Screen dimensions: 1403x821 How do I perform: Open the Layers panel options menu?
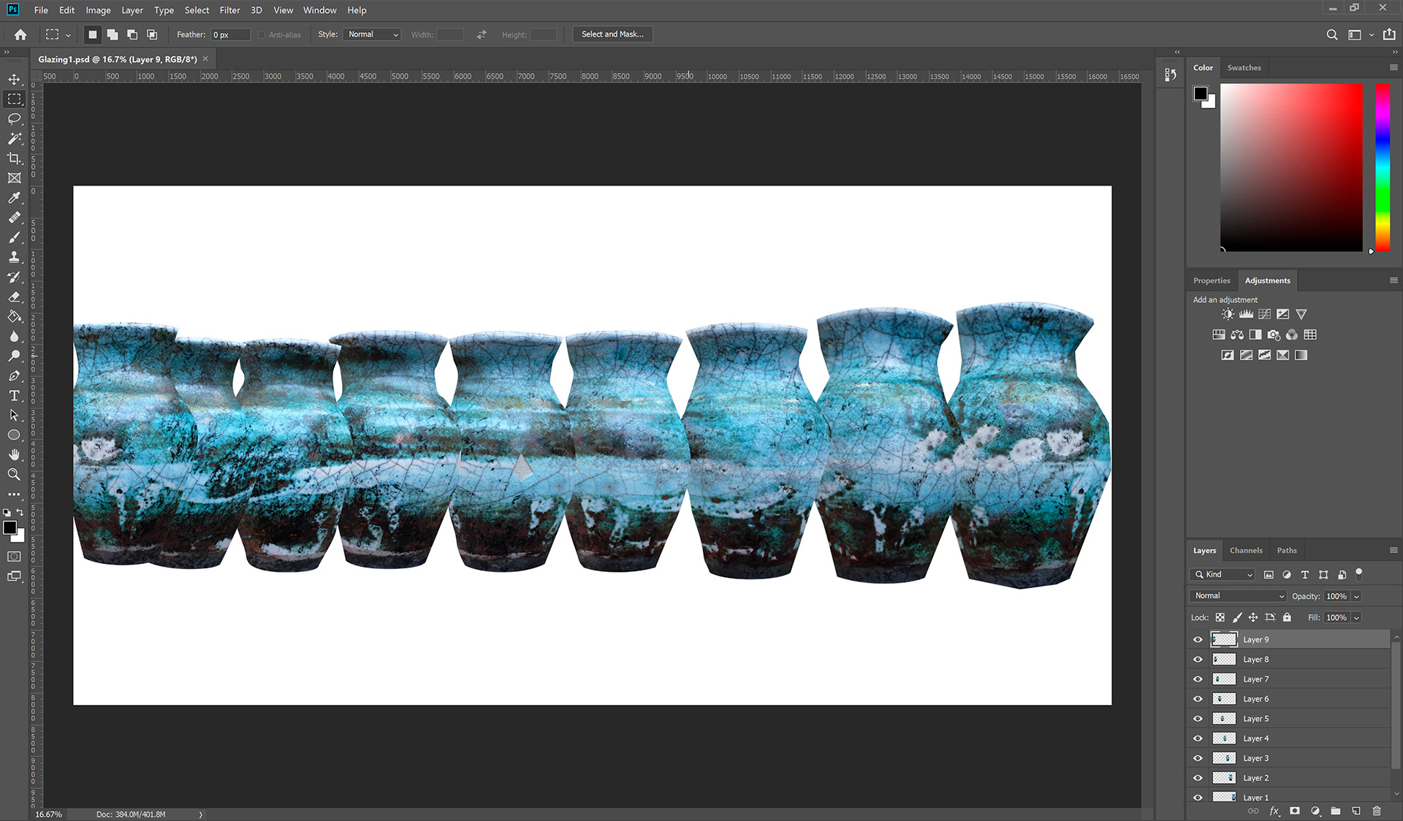pyautogui.click(x=1394, y=550)
